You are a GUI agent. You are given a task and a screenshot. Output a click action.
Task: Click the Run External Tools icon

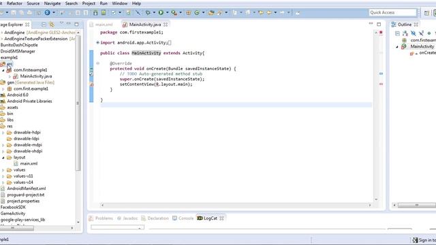pyautogui.click(x=174, y=12)
